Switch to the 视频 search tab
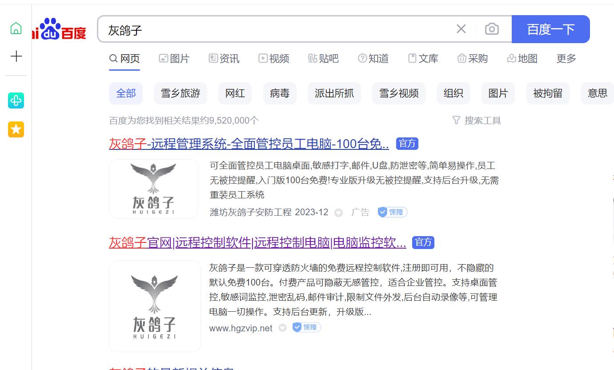Image resolution: width=614 pixels, height=370 pixels. click(274, 59)
